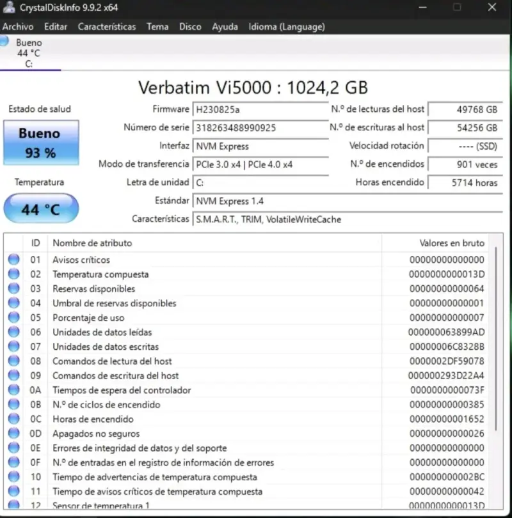The width and height of the screenshot is (512, 518).
Task: Click the transfer mode field PCIe 3.0 x4
Action: (x=260, y=164)
